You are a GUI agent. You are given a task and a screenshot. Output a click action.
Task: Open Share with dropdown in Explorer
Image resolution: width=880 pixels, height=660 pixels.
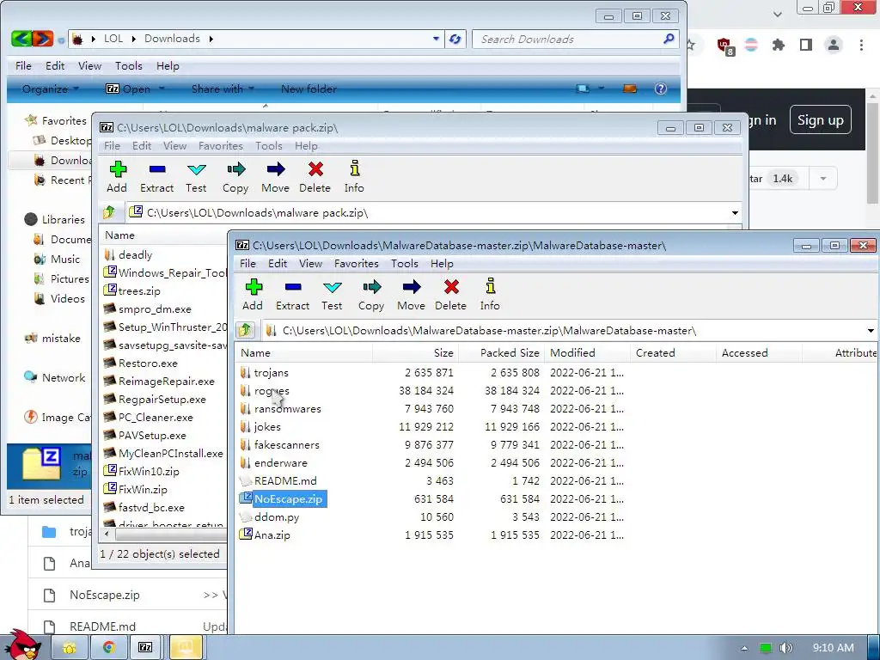(x=223, y=89)
